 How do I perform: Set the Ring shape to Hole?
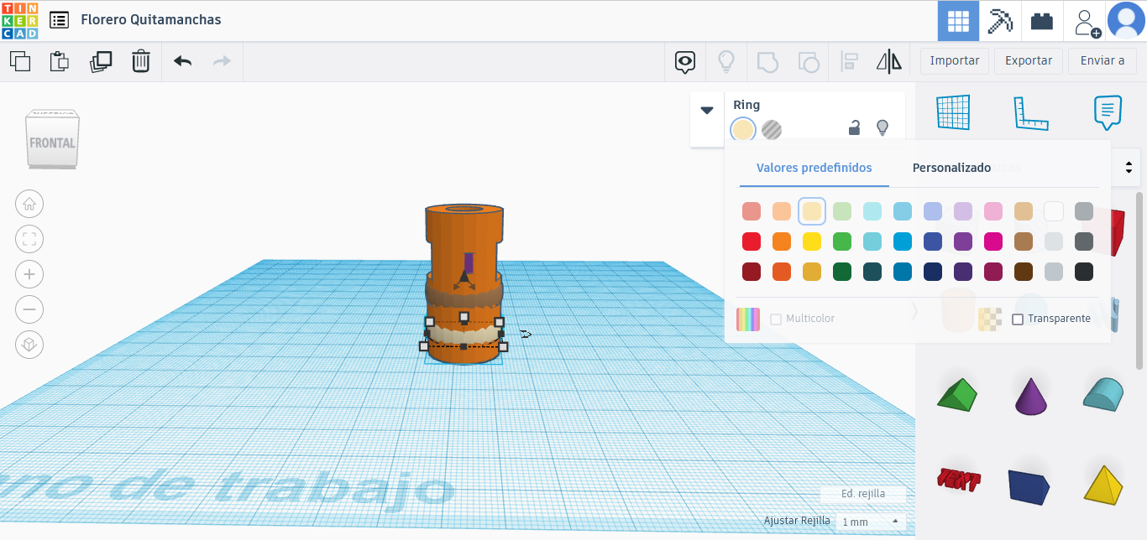[772, 129]
